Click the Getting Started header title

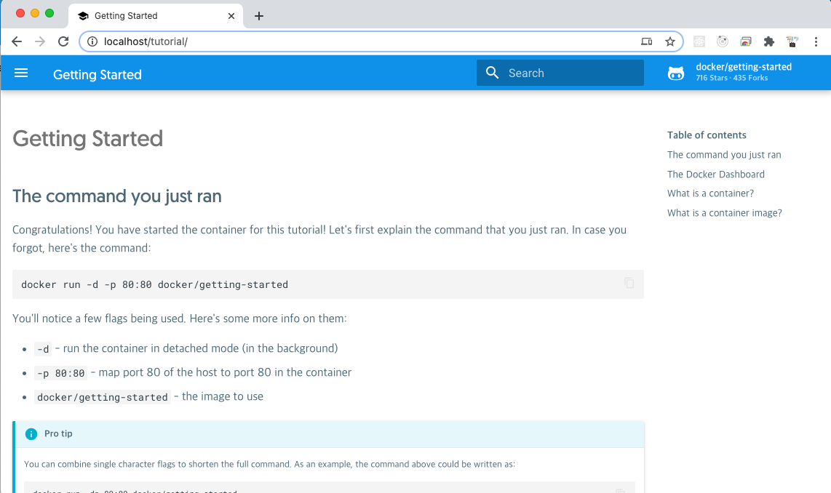pos(98,75)
